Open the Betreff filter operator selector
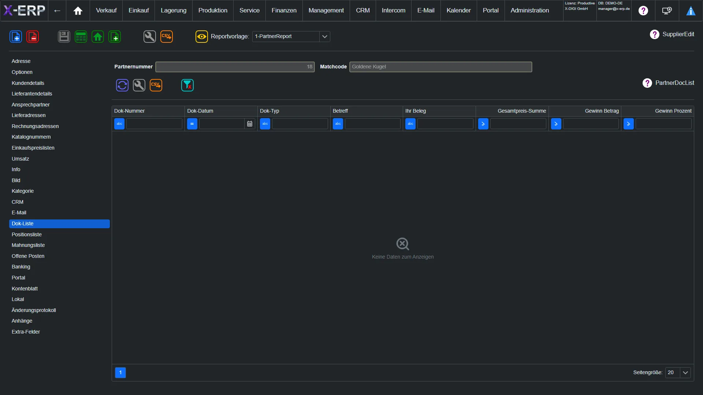The width and height of the screenshot is (703, 395). [338, 124]
